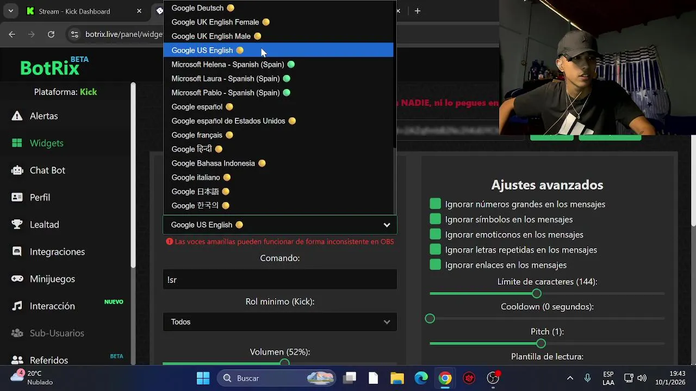Click the microphone icon in system tray
This screenshot has width=696, height=391.
587,378
